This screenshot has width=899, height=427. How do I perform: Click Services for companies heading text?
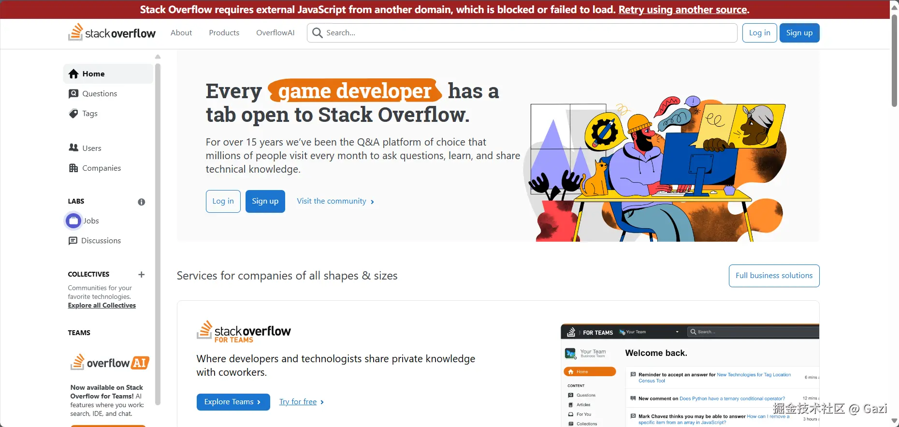tap(287, 276)
